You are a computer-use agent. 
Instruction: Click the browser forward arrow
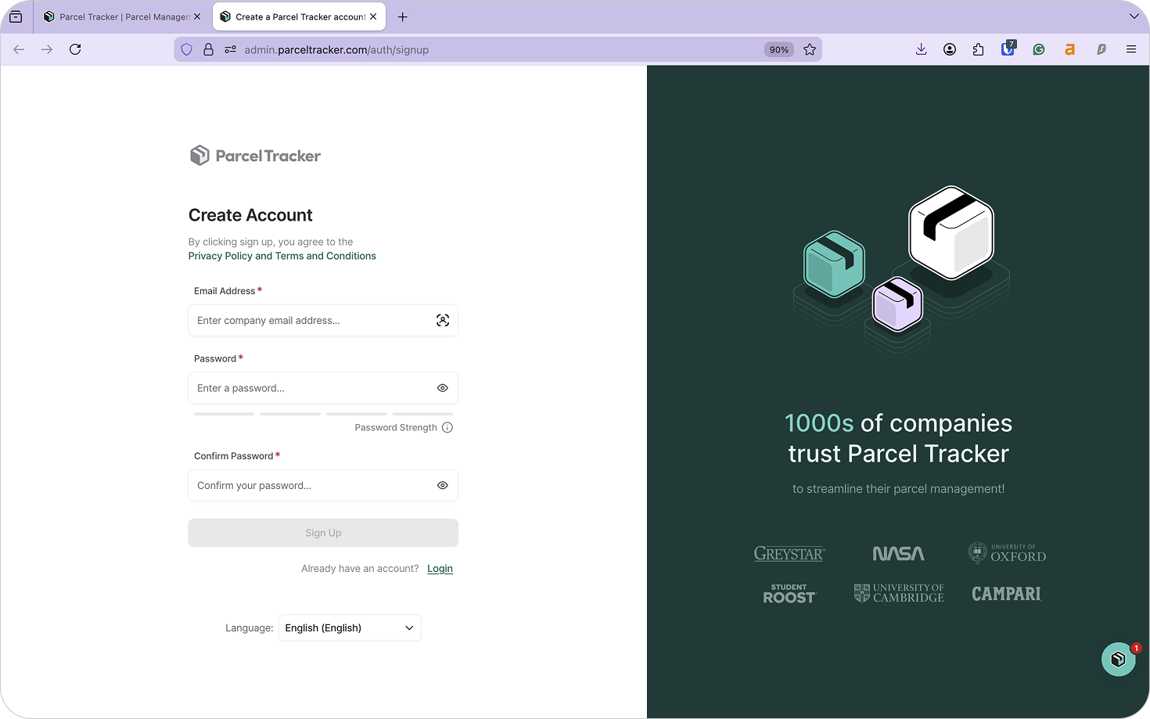pyautogui.click(x=47, y=49)
